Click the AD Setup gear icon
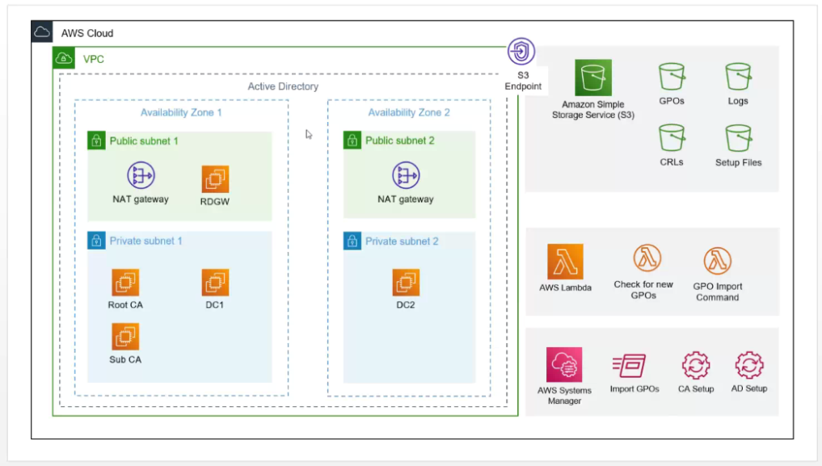This screenshot has height=466, width=822. pyautogui.click(x=749, y=366)
